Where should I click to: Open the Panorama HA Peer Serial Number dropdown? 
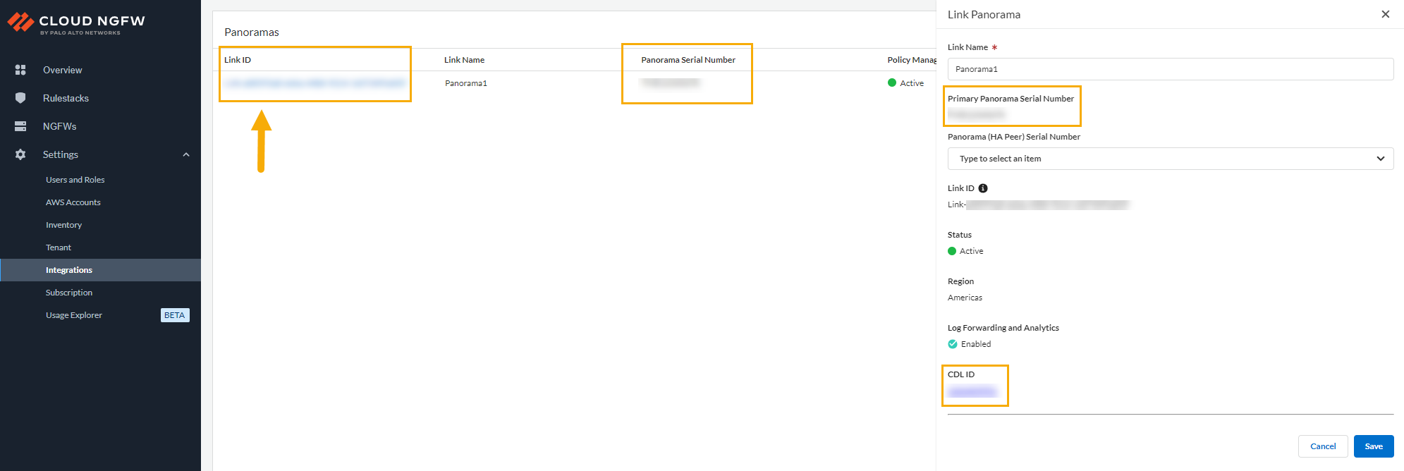coord(1171,159)
